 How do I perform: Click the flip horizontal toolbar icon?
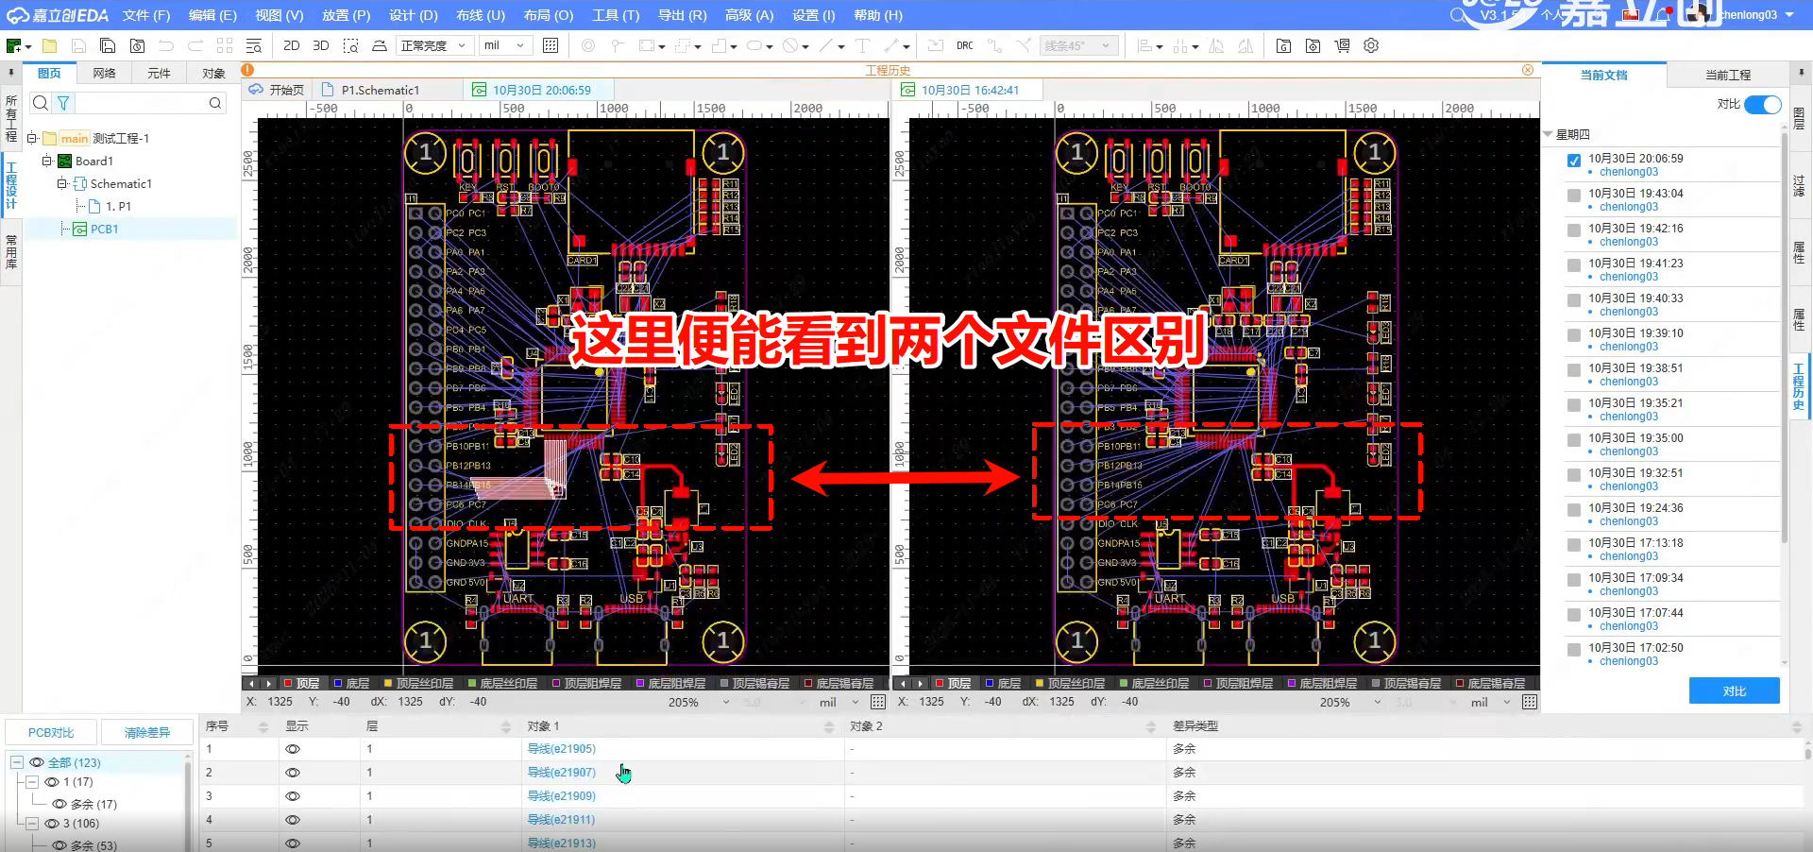pyautogui.click(x=1216, y=45)
